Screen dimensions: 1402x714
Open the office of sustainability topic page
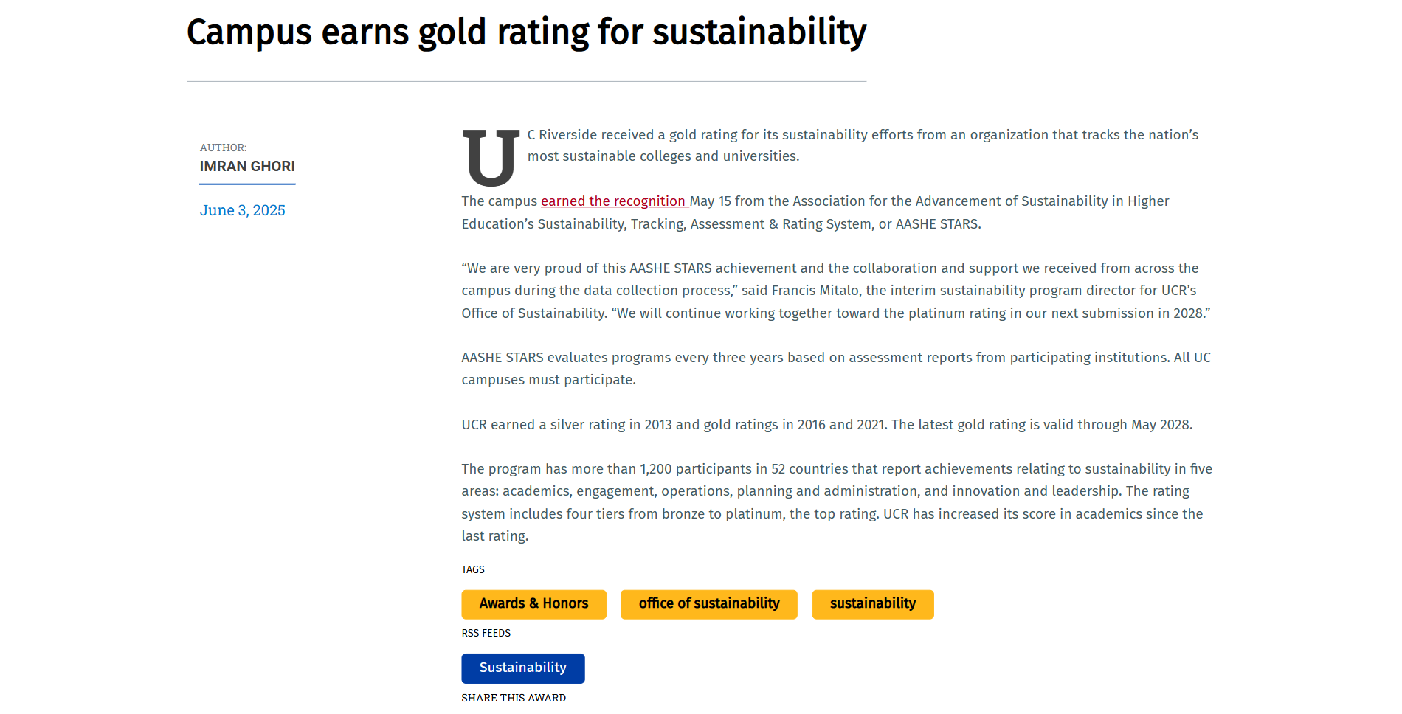(x=708, y=603)
